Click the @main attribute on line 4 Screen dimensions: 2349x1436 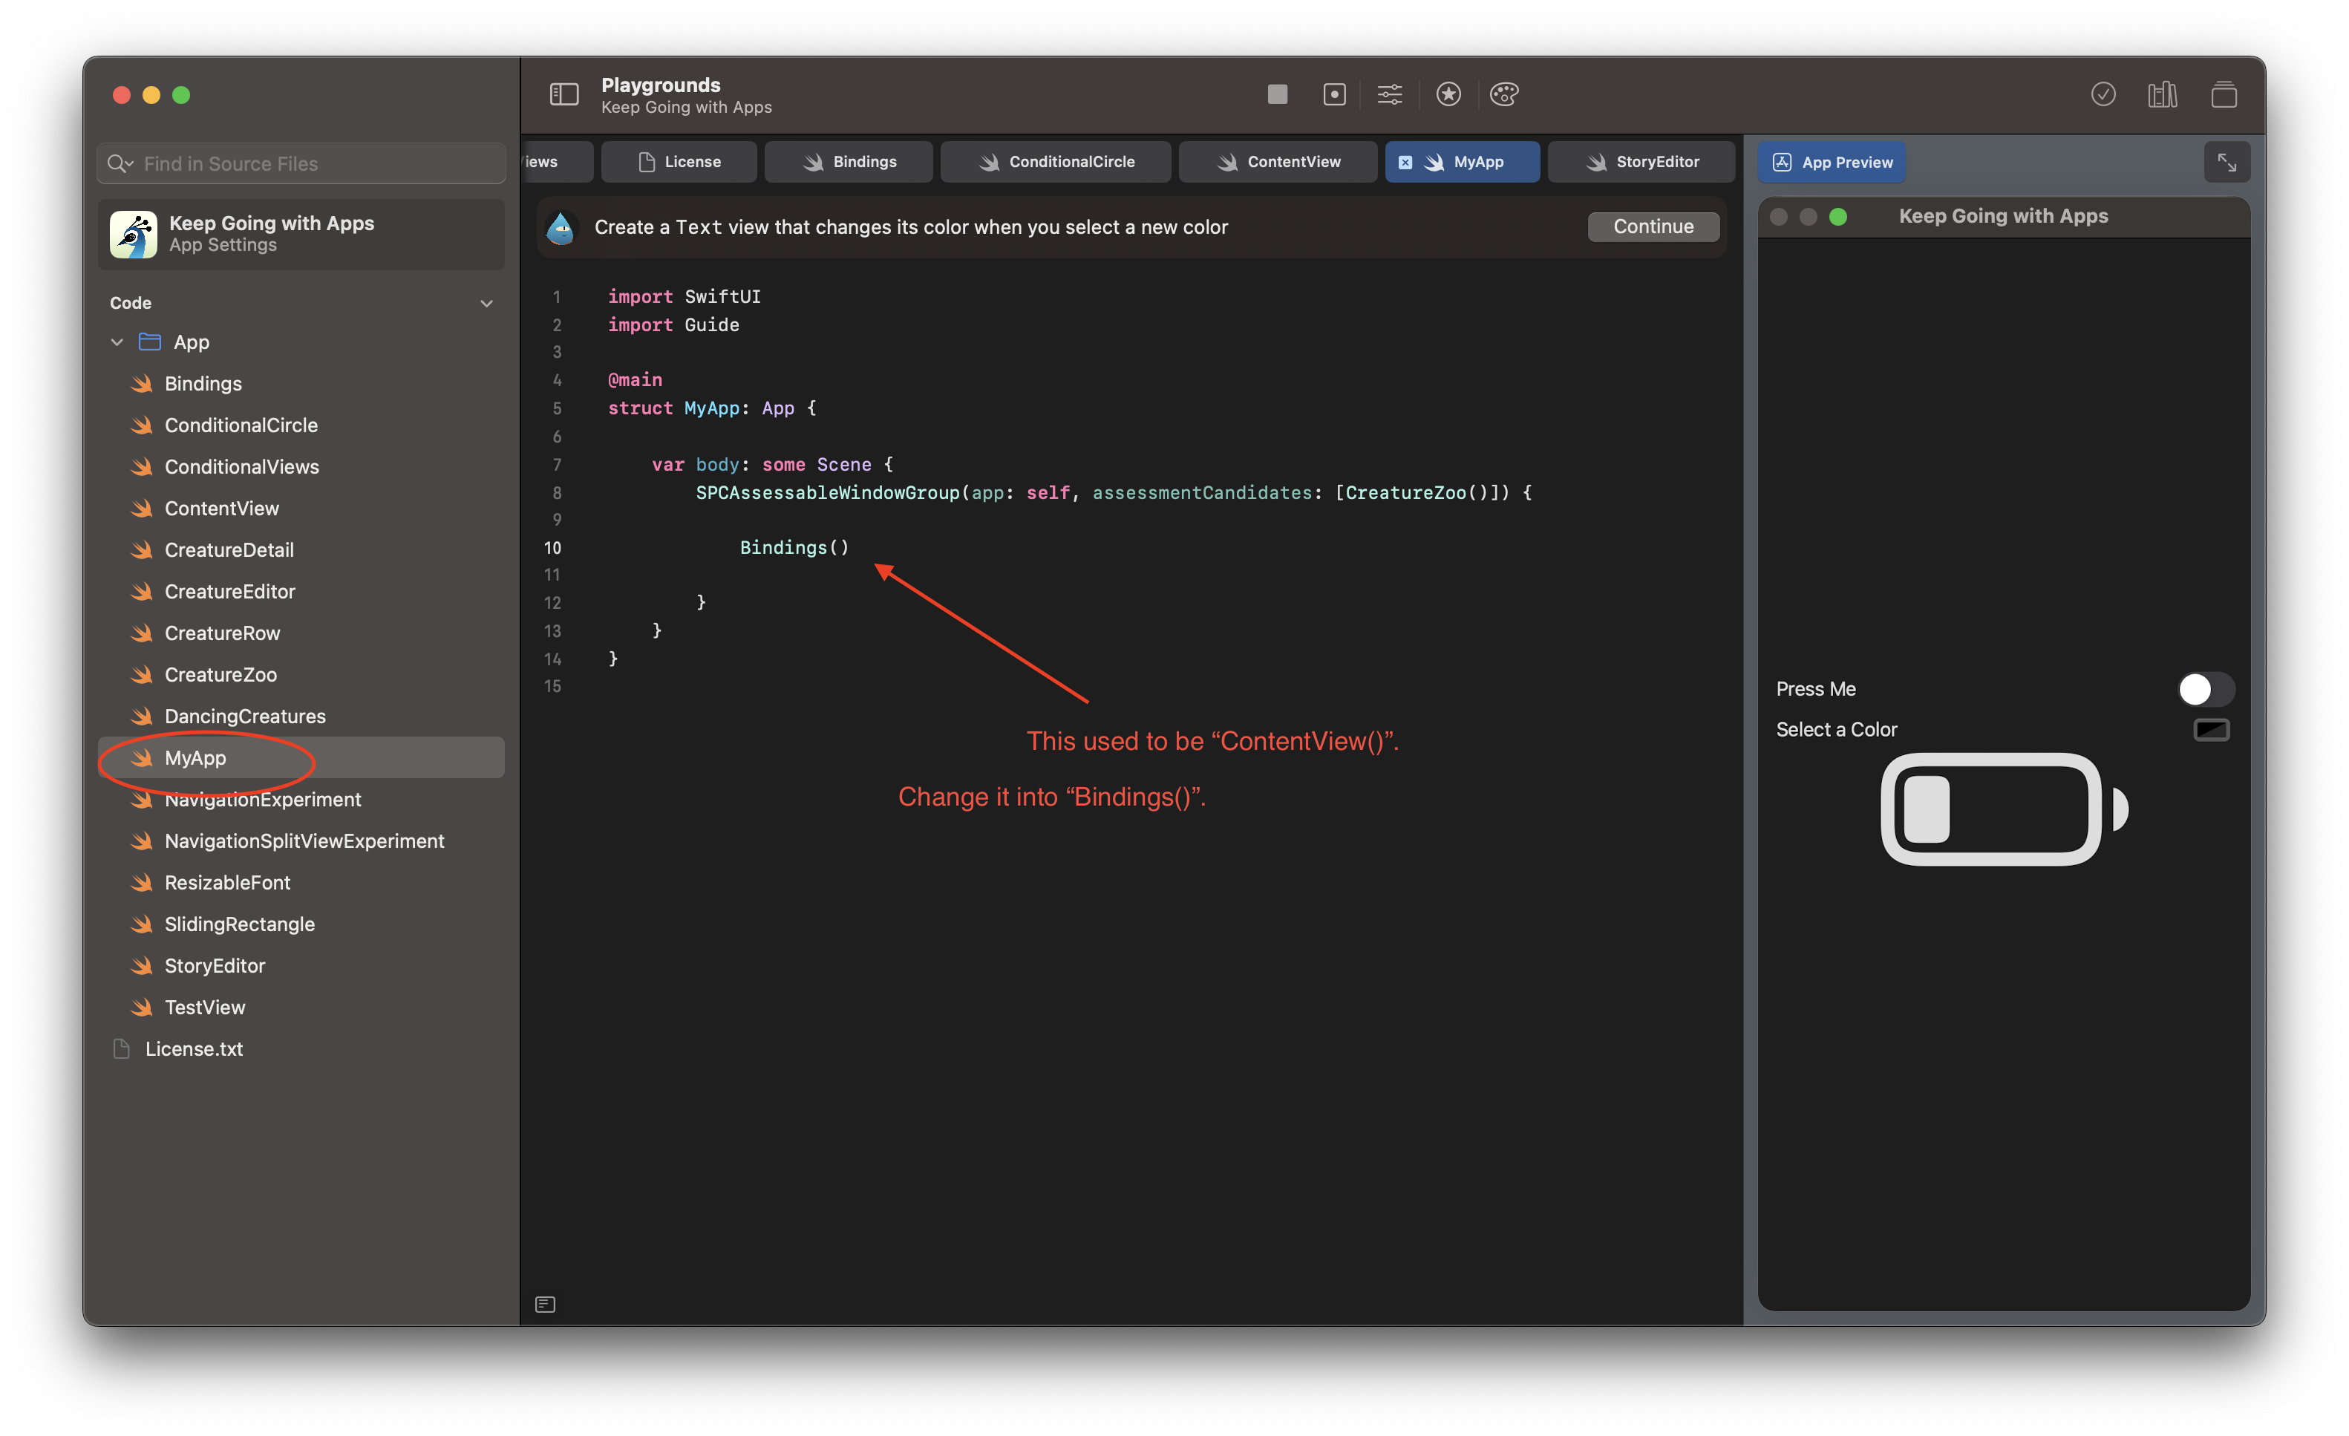[x=635, y=379]
